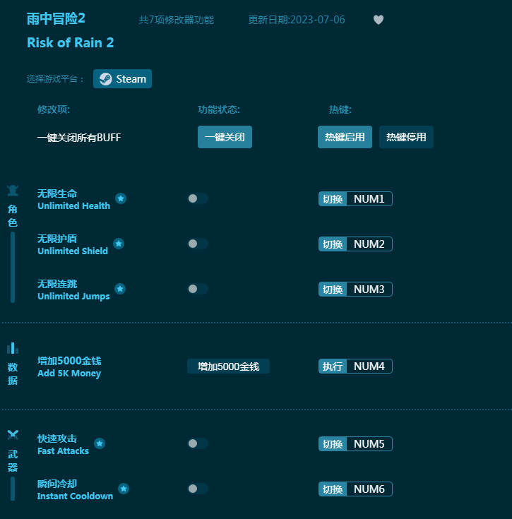
Task: Click the star icon beside Unlimited Jumps
Action: (x=120, y=289)
